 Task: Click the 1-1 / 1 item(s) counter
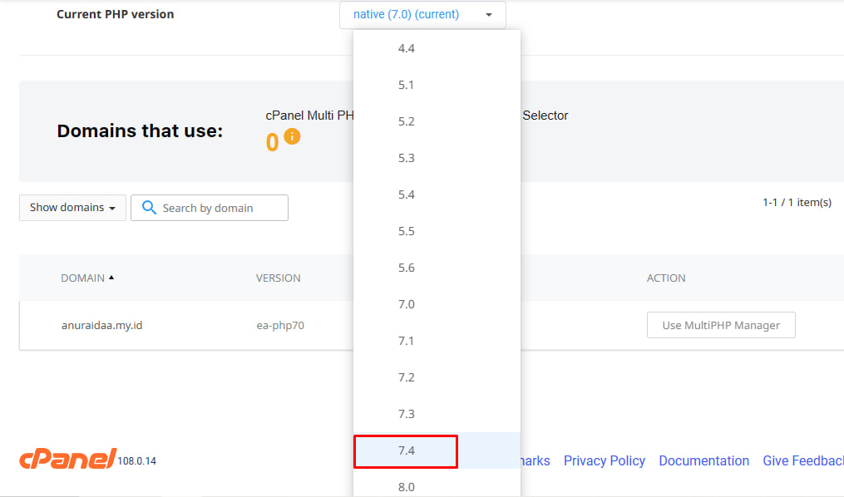pyautogui.click(x=797, y=202)
